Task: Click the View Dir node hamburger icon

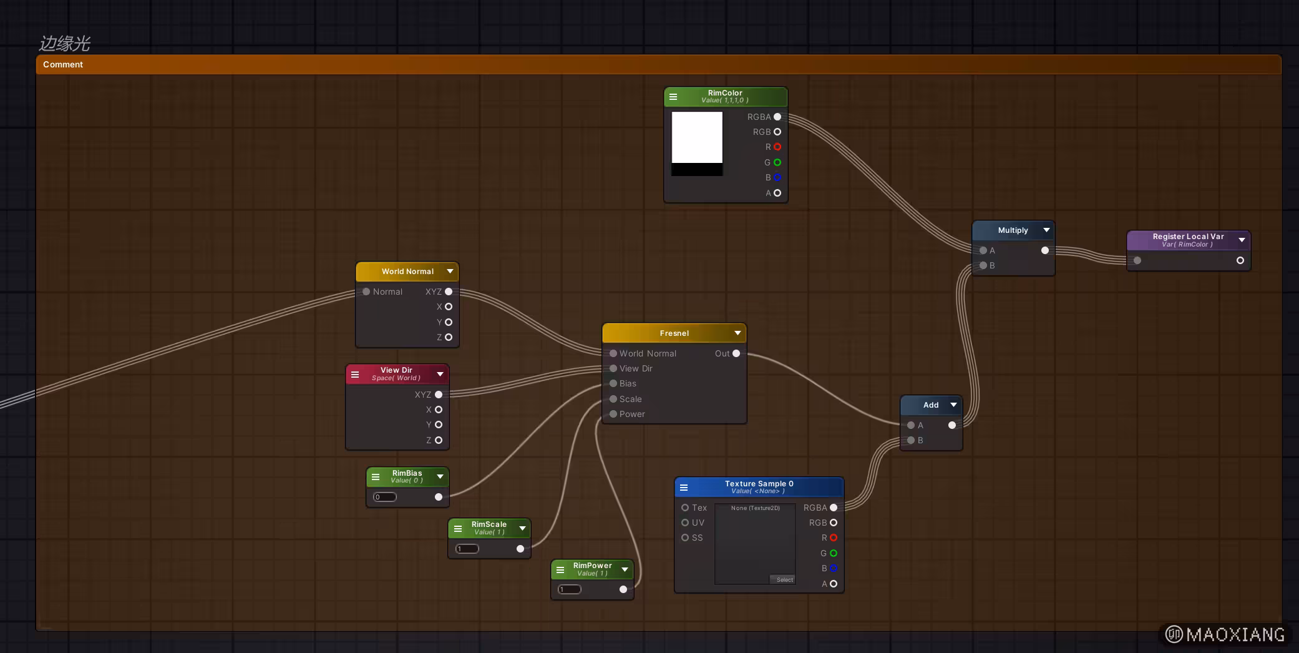Action: [x=355, y=375]
